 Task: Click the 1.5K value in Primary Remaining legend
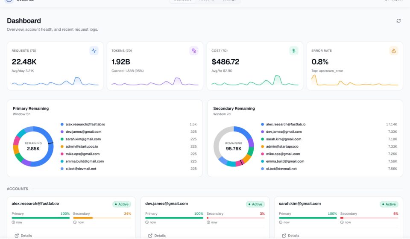pos(193,124)
